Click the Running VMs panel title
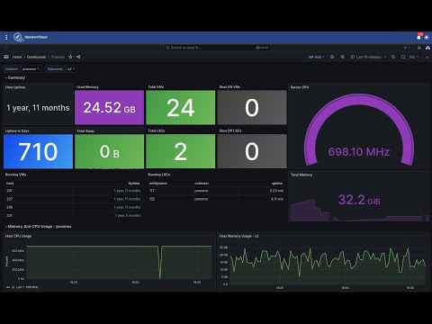432x324 pixels. coord(15,175)
